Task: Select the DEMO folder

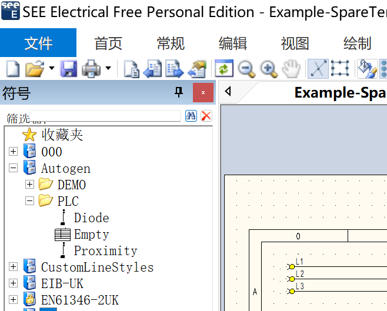Action: pyautogui.click(x=72, y=185)
